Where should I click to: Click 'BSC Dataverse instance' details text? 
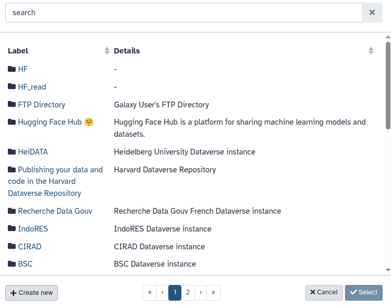tap(155, 264)
